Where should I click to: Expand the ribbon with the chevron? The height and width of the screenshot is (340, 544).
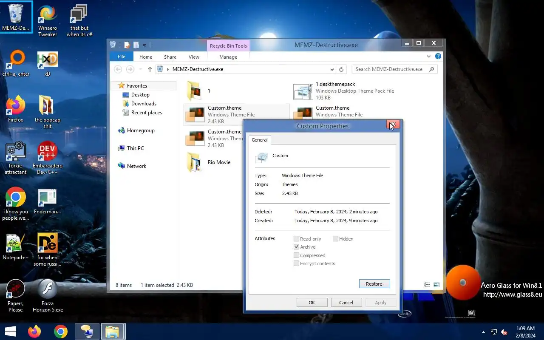429,56
